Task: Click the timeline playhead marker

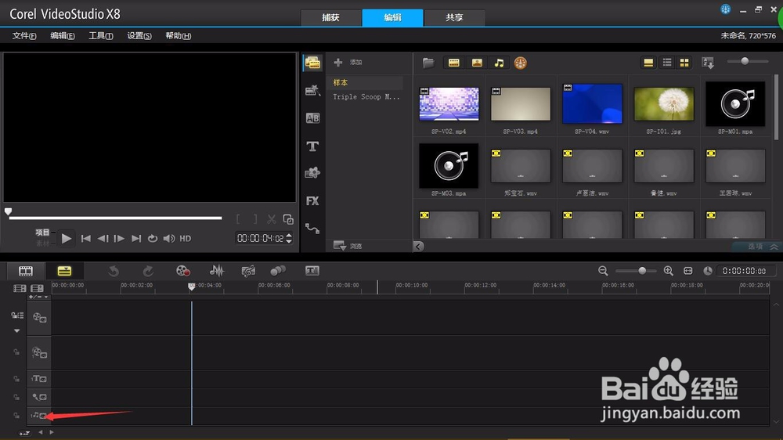Action: pos(191,287)
